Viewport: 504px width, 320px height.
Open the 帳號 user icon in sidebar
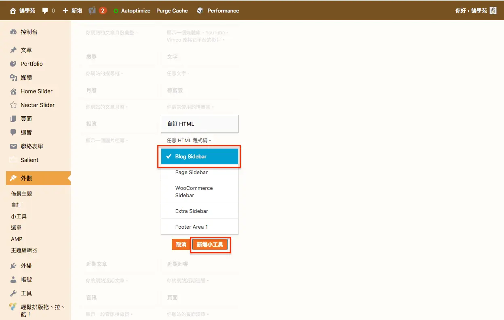[13, 280]
